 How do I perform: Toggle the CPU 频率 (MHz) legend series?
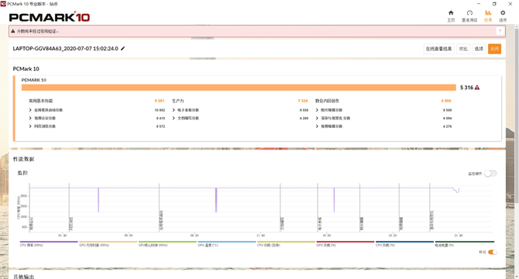point(49,243)
